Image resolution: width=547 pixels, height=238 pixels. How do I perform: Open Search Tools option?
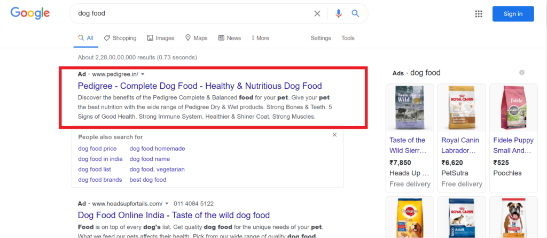[348, 38]
